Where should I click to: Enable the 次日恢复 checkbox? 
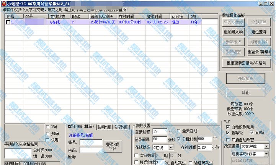(136, 155)
